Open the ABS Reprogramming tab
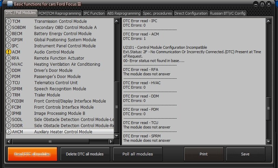The height and width of the screenshot is (168, 278). pyautogui.click(x=123, y=13)
